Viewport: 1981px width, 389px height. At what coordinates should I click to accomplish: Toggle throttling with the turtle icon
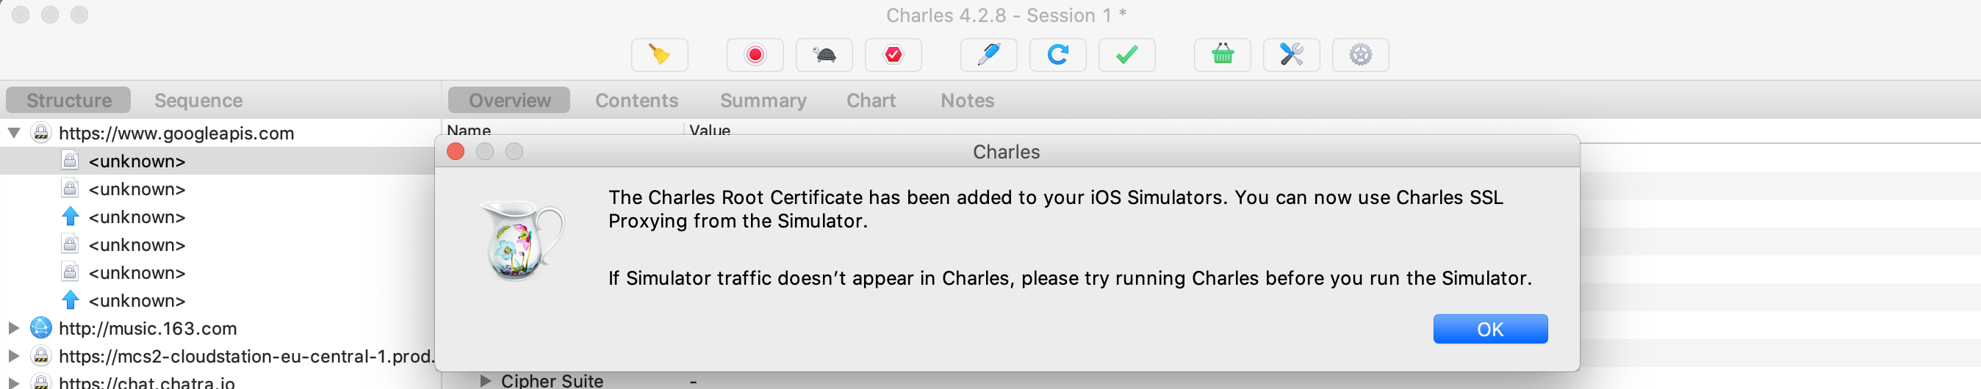[824, 54]
